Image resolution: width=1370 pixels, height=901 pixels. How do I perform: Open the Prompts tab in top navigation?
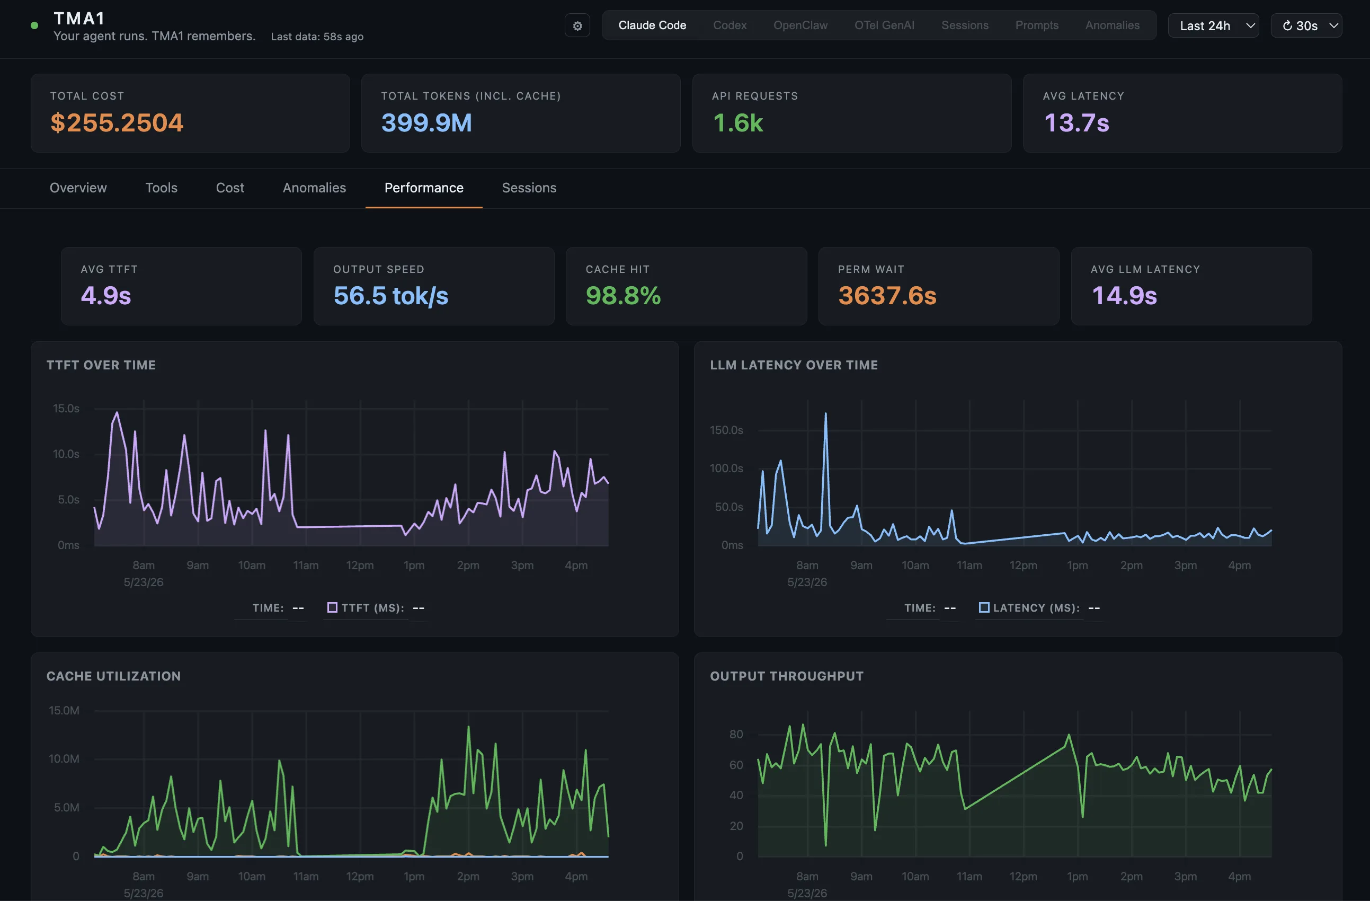[1037, 25]
